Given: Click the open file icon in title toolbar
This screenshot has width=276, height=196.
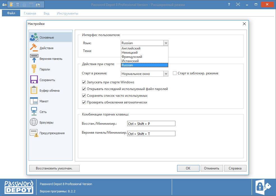Looking at the screenshot, I should 11,4.
